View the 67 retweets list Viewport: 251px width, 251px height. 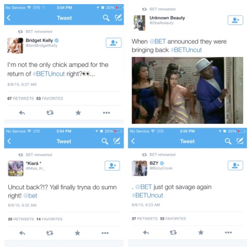[x=20, y=98]
